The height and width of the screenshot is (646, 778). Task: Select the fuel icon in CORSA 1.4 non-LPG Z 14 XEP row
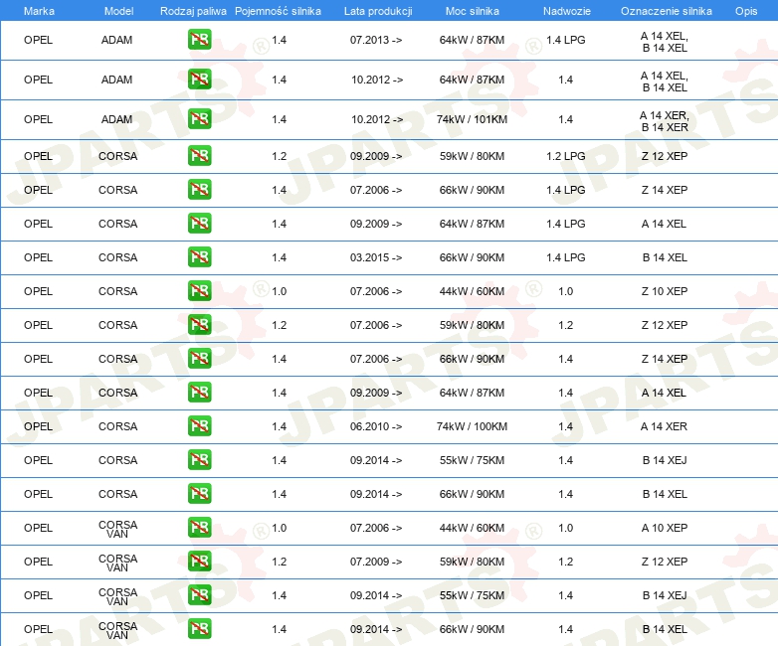(199, 359)
